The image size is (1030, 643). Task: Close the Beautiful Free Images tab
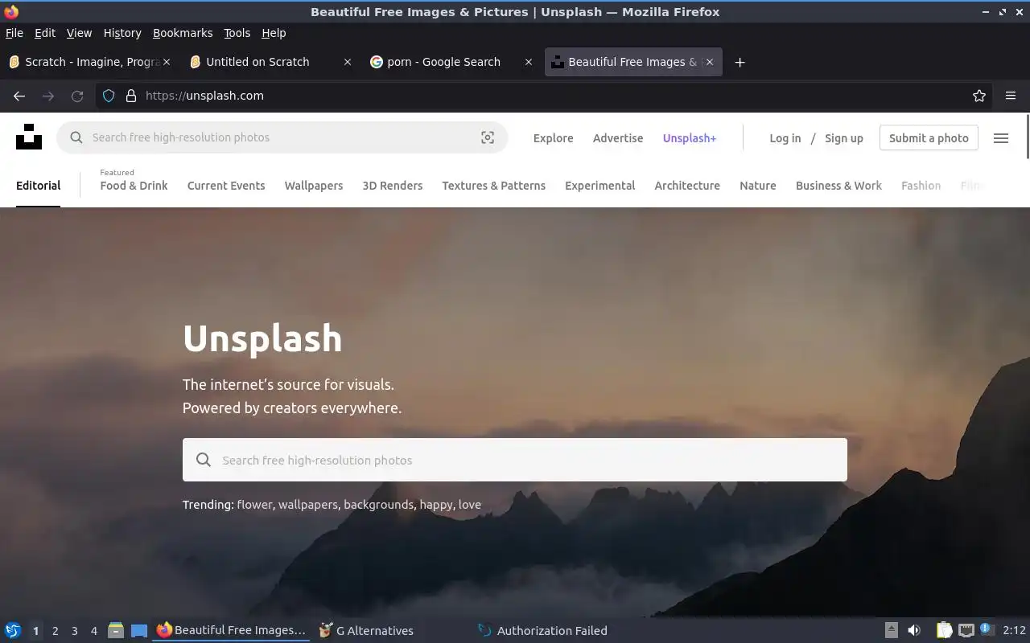coord(710,62)
